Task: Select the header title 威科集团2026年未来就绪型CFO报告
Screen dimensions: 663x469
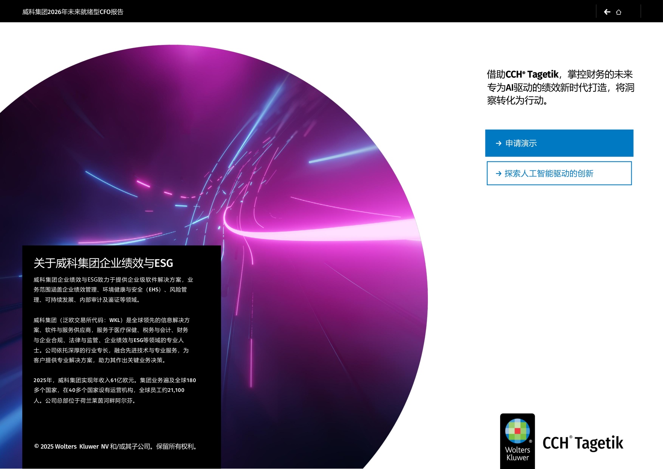Action: click(x=73, y=12)
